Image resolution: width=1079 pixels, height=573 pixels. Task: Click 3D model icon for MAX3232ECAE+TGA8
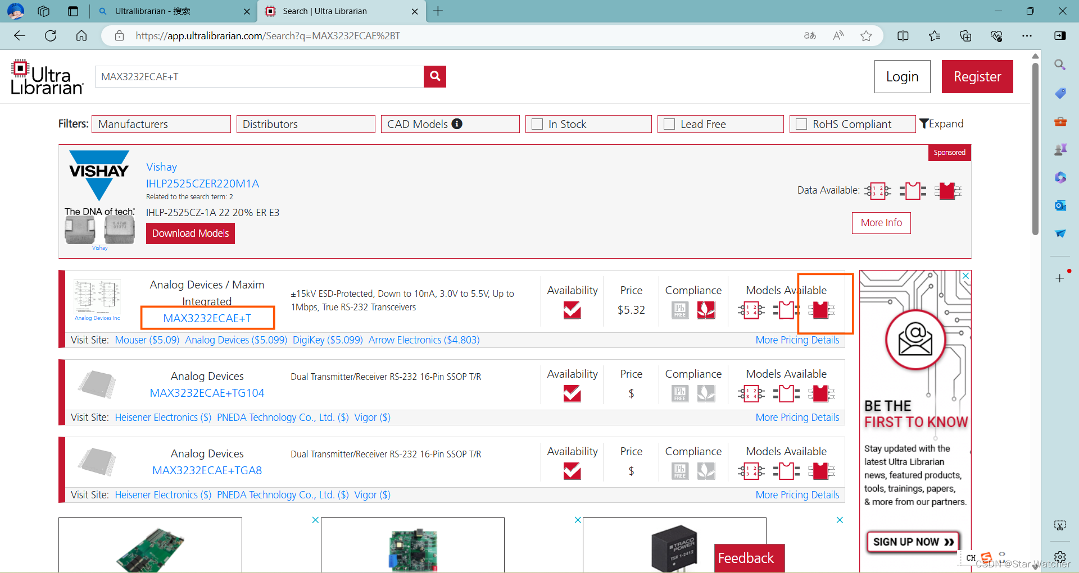[x=821, y=471]
